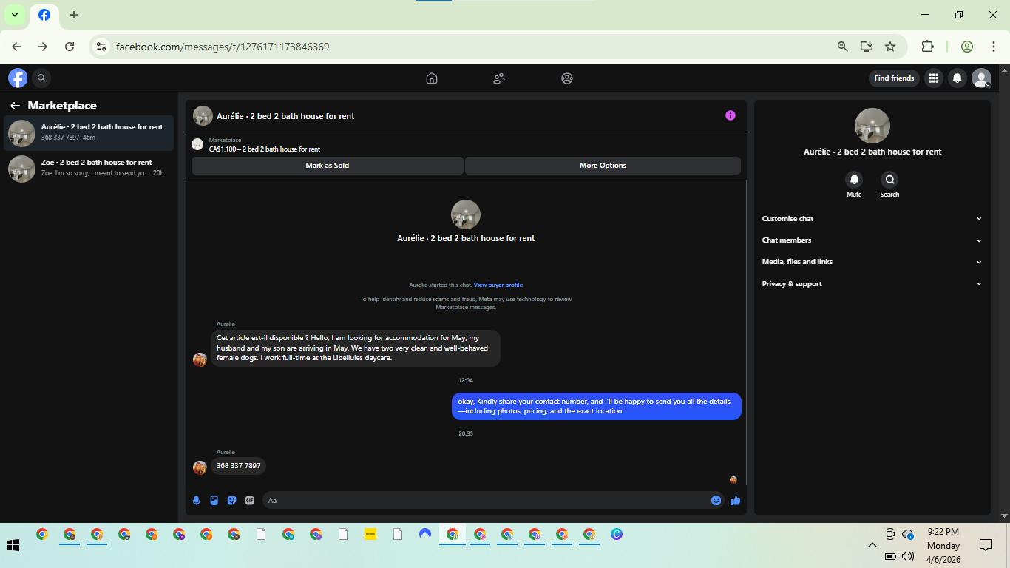Open the volume control in system tray
Screen dimensions: 1010x568
point(908,556)
